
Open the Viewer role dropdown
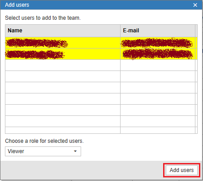43,151
